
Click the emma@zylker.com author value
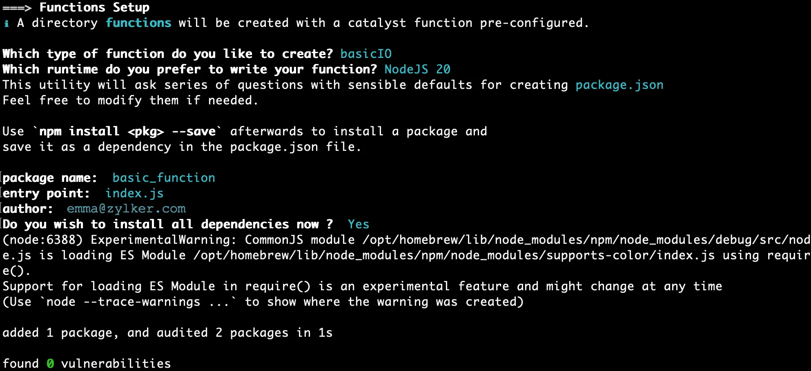[126, 209]
